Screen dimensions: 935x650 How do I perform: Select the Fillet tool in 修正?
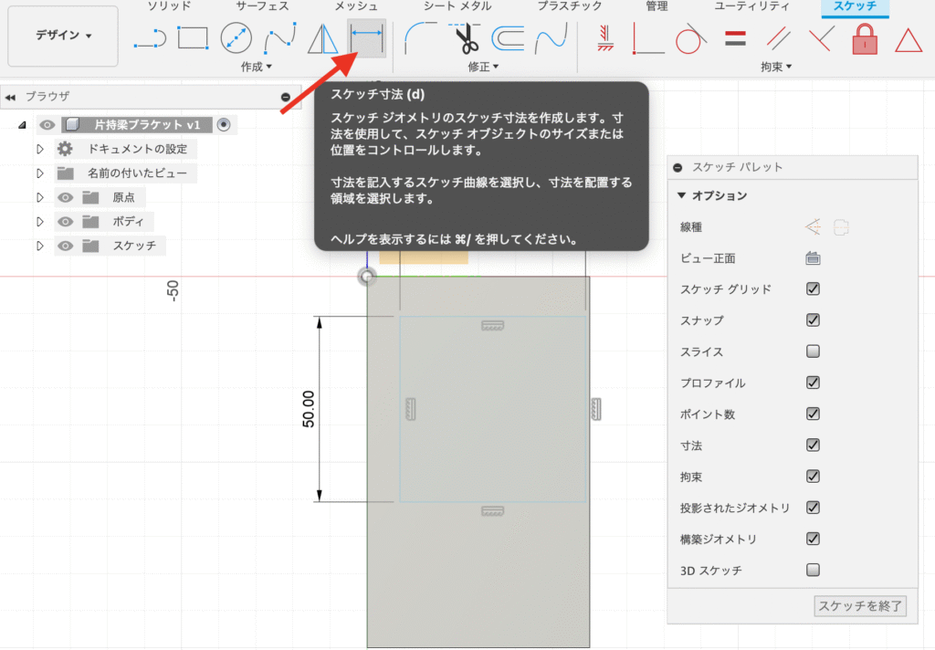pos(421,38)
